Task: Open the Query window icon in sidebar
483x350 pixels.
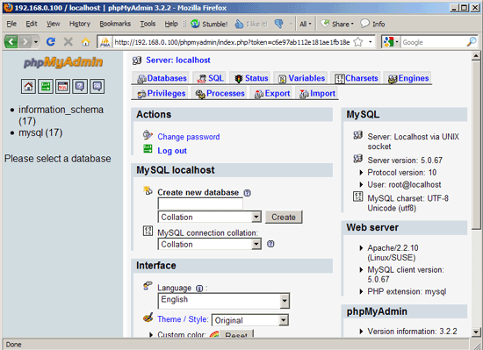Action: click(63, 86)
